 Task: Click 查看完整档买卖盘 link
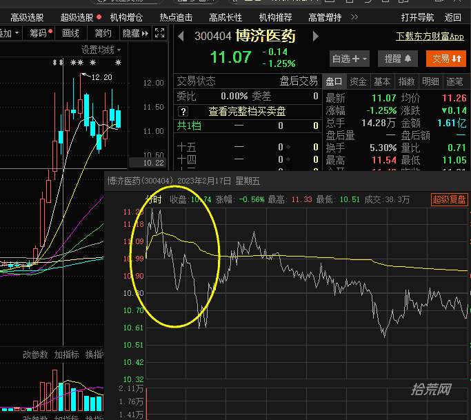tap(247, 112)
